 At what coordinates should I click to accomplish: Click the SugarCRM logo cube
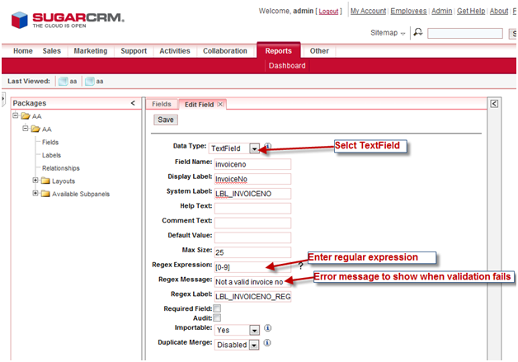pyautogui.click(x=20, y=20)
